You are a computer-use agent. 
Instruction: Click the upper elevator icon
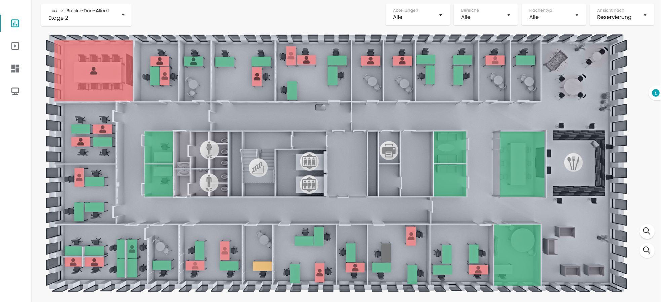pyautogui.click(x=309, y=161)
